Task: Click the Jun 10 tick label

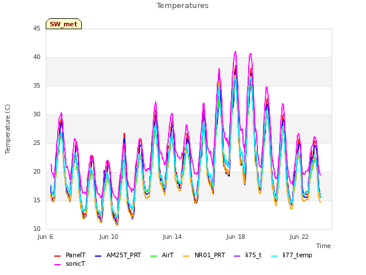Action: click(x=109, y=237)
